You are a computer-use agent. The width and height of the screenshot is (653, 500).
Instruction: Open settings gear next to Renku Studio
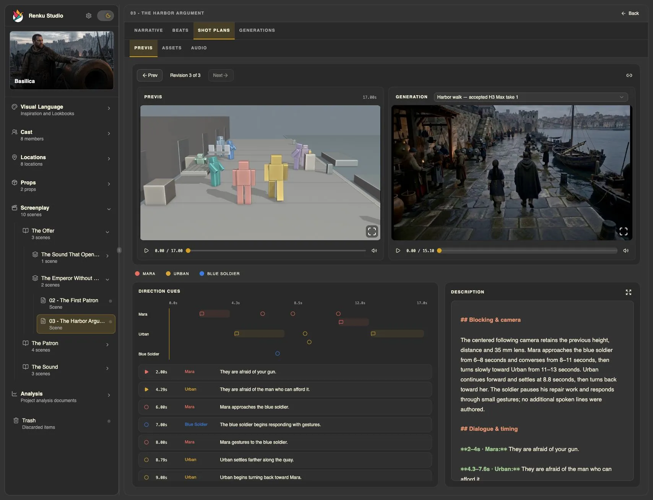click(x=89, y=16)
